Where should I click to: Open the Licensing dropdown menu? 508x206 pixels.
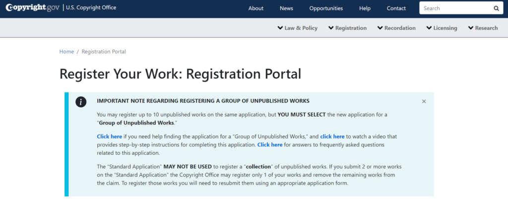[442, 28]
